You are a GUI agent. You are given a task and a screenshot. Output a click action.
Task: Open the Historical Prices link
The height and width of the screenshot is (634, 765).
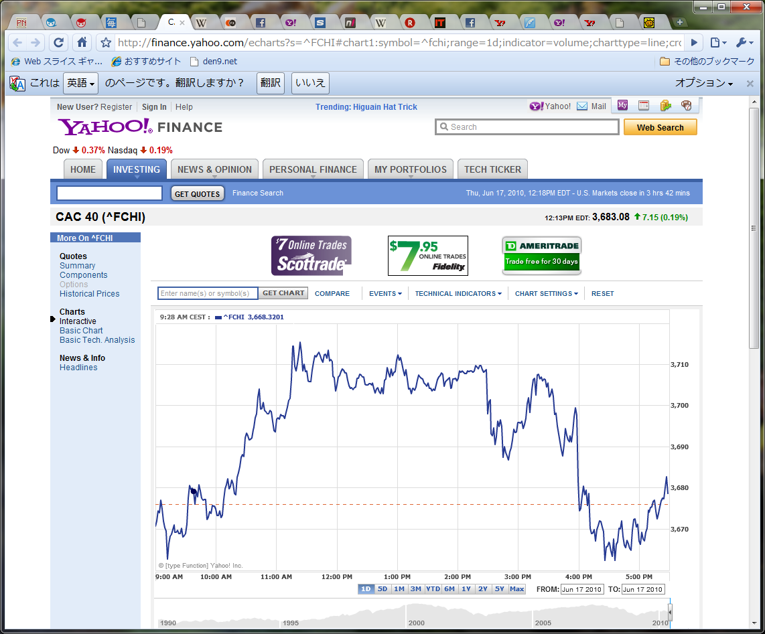tap(89, 294)
